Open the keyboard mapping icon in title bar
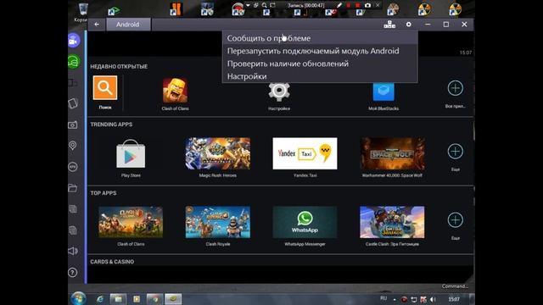This screenshot has width=543, height=305. click(x=389, y=25)
